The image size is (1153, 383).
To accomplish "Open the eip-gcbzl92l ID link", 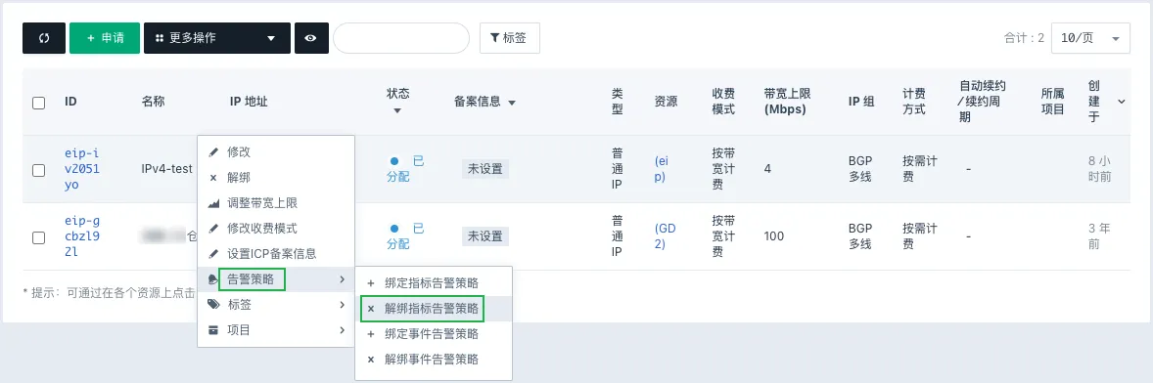I will coord(81,236).
